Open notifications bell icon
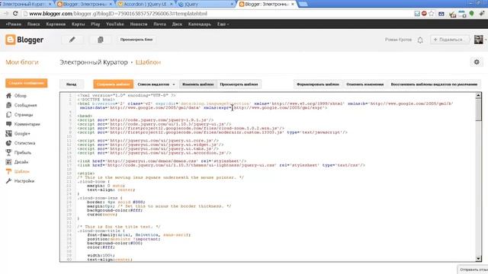Image resolution: width=488 pixels, height=274 pixels. (x=420, y=40)
